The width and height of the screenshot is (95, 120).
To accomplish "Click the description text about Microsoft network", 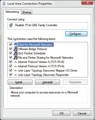I will click(44, 94).
